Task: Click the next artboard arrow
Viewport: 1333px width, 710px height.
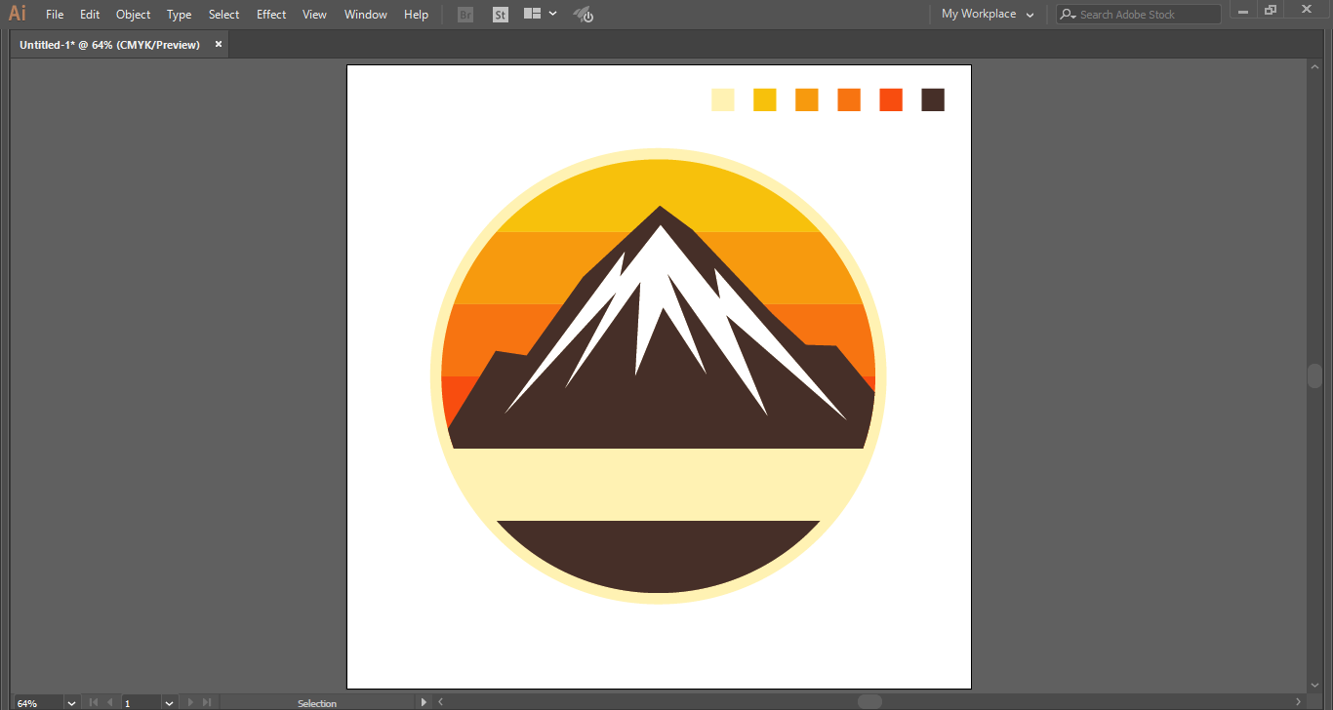Action: click(190, 702)
